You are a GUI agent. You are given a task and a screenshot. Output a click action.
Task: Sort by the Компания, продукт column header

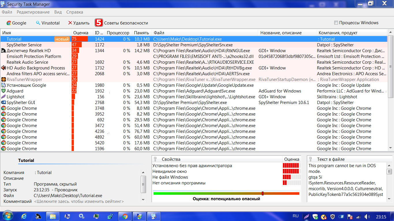352,33
